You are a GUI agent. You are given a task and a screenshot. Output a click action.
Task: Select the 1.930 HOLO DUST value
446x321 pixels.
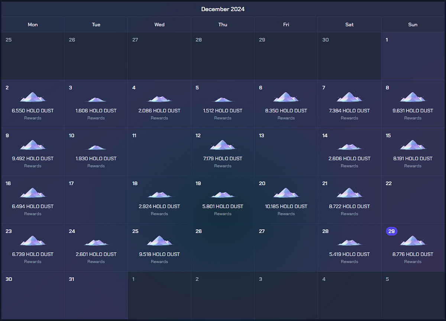pyautogui.click(x=96, y=158)
